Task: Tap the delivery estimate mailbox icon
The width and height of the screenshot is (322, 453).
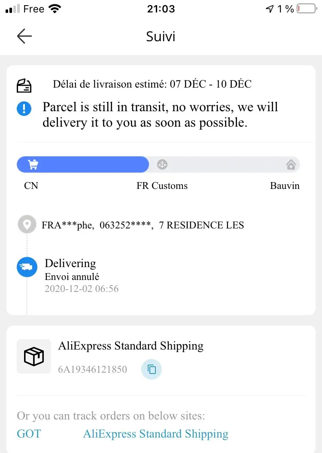Action: pyautogui.click(x=24, y=85)
